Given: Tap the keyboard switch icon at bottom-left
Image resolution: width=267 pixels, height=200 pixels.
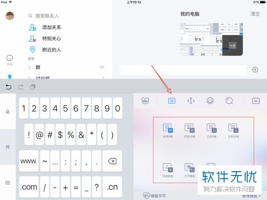Looking at the screenshot, I should tap(7, 182).
